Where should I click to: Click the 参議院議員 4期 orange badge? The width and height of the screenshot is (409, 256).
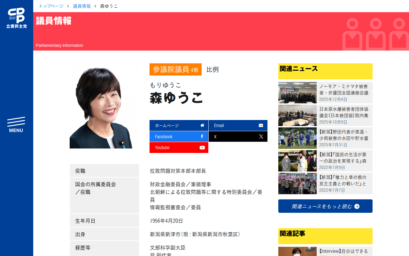tap(175, 69)
